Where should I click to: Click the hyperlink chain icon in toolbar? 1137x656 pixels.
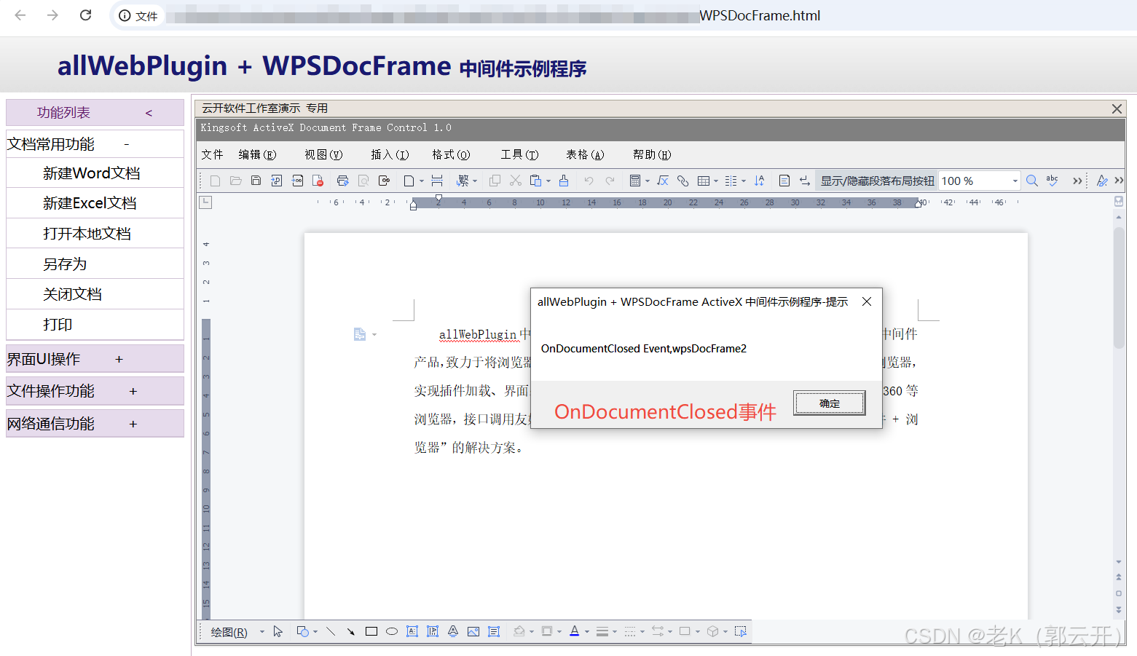tap(682, 181)
